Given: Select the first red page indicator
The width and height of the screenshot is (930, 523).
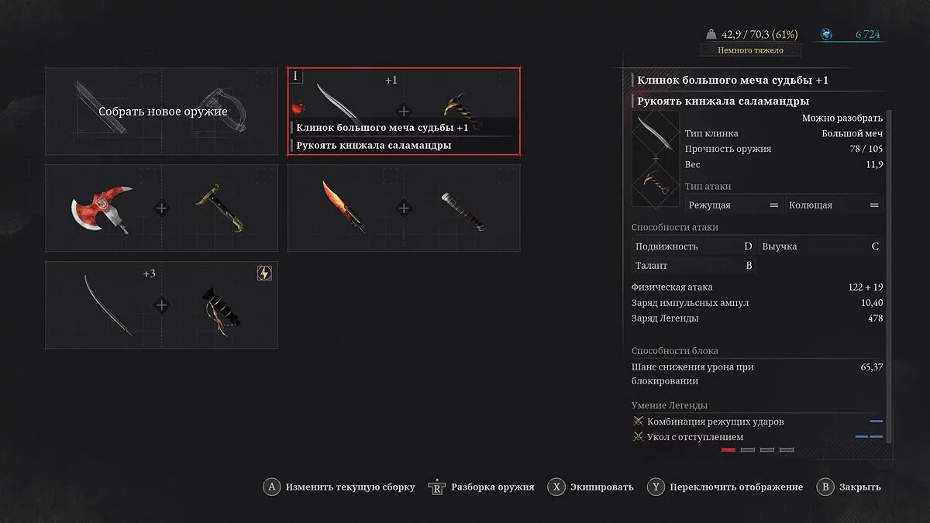Looking at the screenshot, I should tap(728, 449).
